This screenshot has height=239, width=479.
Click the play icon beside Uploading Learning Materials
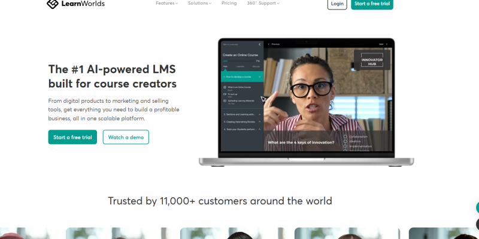pos(225,100)
